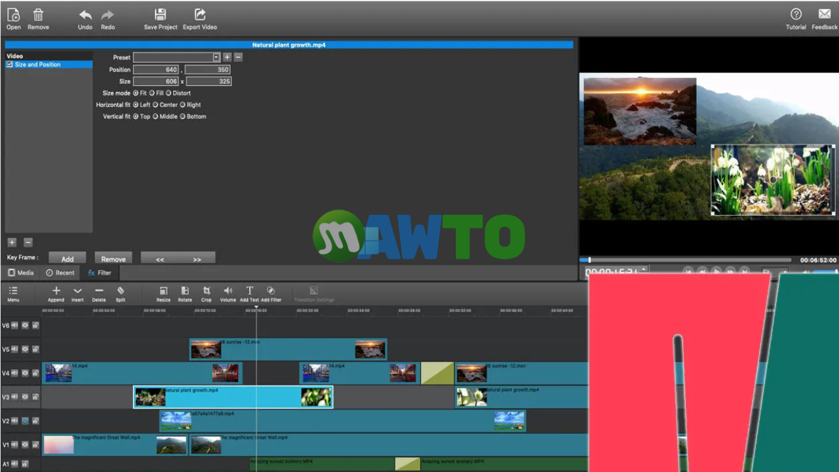Toggle visibility of track V2
This screenshot has width=839, height=472.
[25, 421]
